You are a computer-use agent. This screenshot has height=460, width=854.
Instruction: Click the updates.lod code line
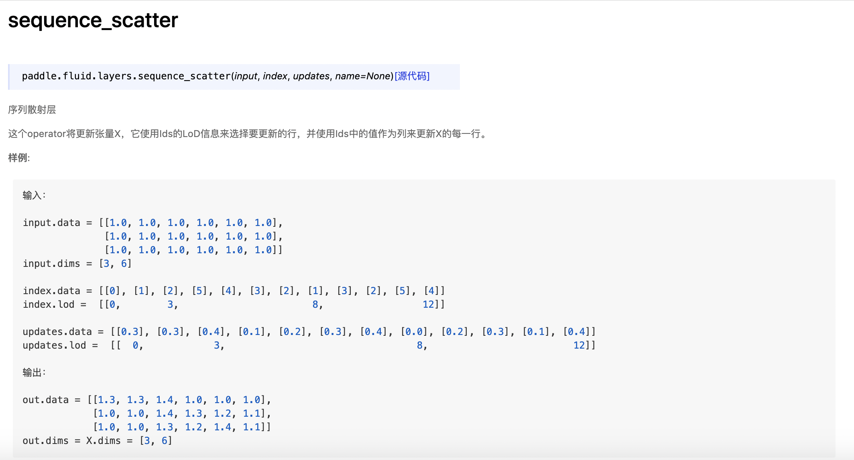[x=309, y=345]
